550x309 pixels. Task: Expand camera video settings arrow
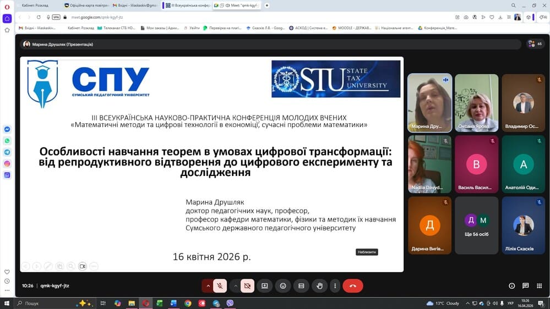click(x=235, y=286)
